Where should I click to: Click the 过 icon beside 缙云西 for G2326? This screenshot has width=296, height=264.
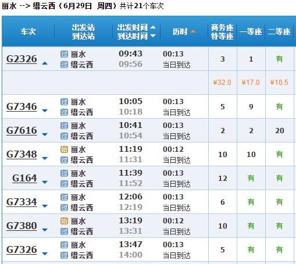(x=64, y=65)
